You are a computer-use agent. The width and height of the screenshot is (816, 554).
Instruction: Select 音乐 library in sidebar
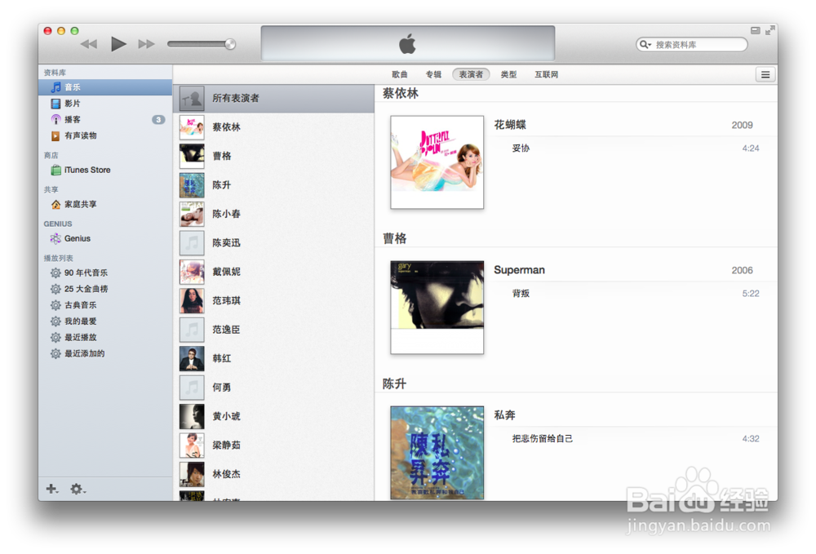(x=105, y=86)
